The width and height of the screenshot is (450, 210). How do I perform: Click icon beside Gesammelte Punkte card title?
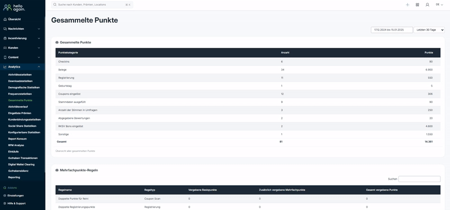(x=57, y=42)
